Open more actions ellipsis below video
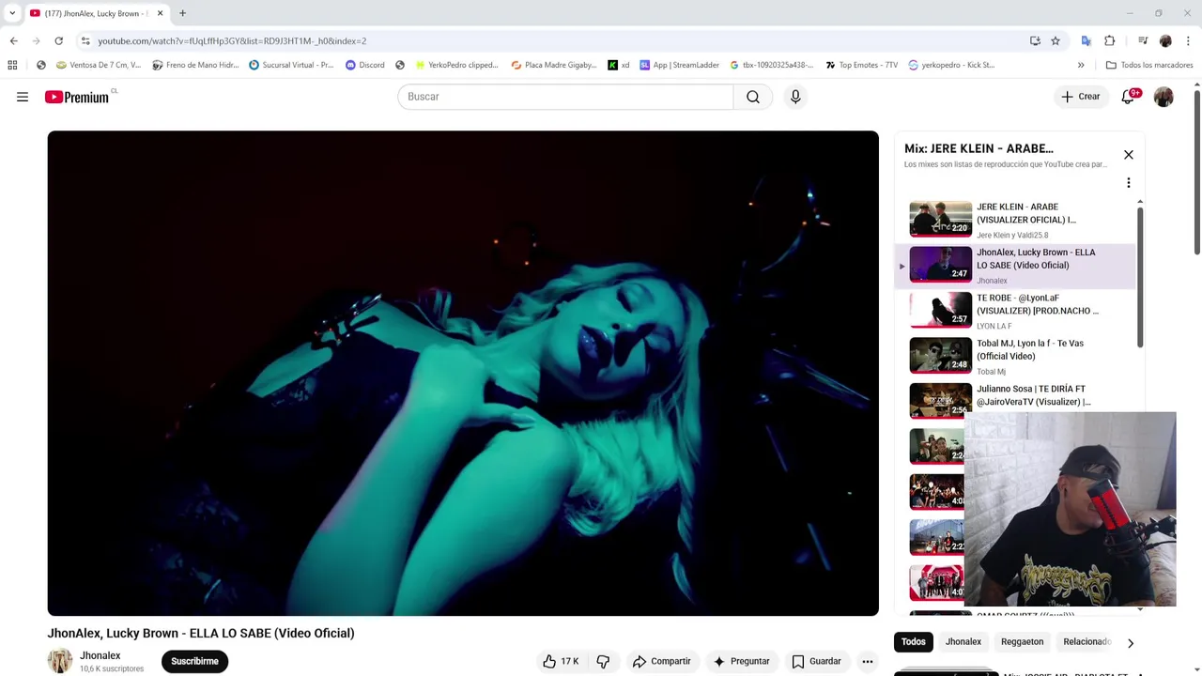The height and width of the screenshot is (676, 1202). click(x=868, y=661)
